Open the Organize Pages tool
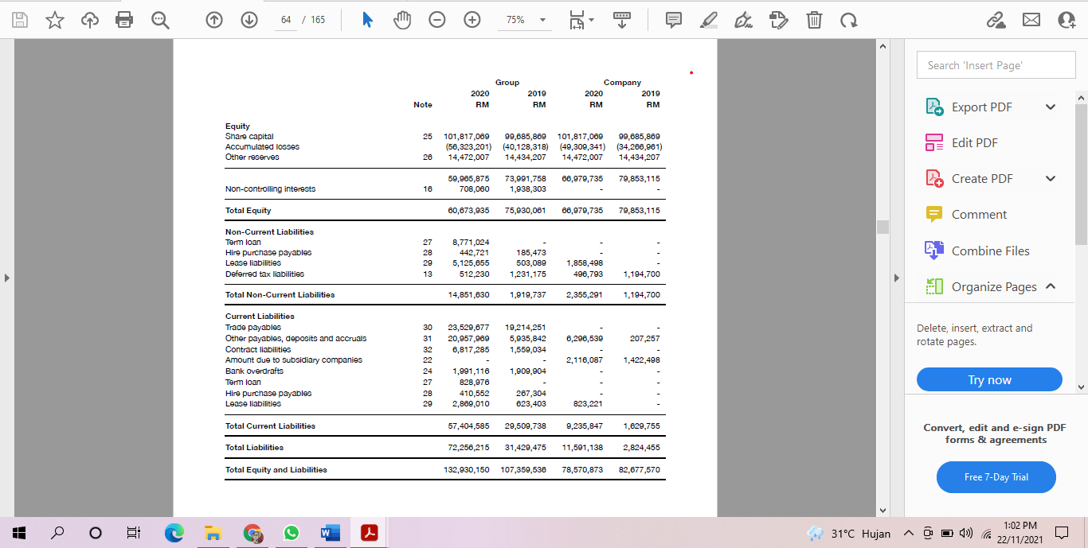Viewport: 1088px width, 548px height. point(980,286)
